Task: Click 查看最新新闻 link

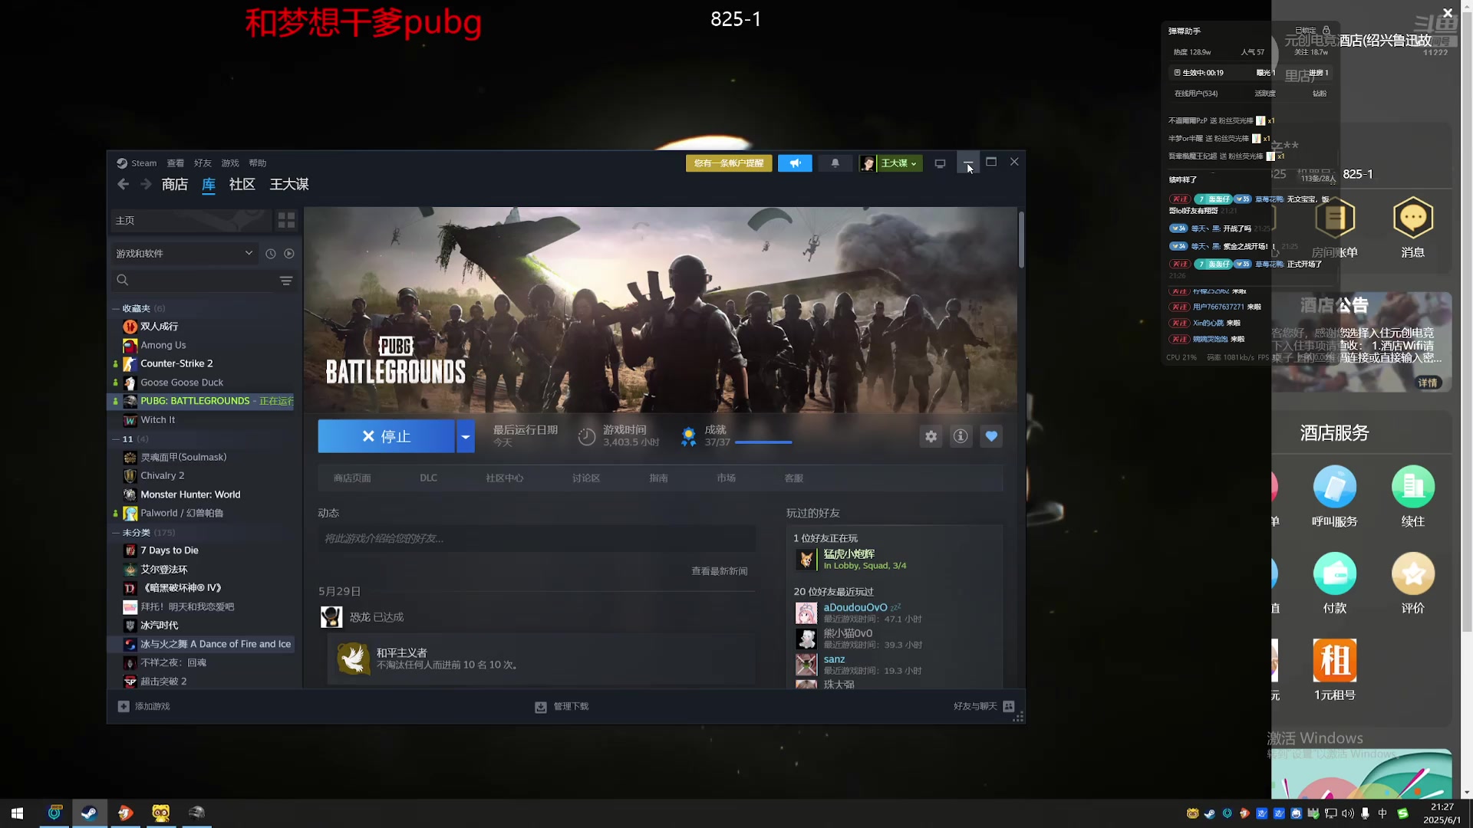Action: pyautogui.click(x=720, y=571)
